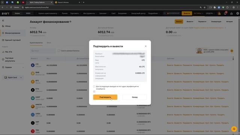Click the TRX coin icon
Viewport: 240px width, 135px height.
point(33,131)
